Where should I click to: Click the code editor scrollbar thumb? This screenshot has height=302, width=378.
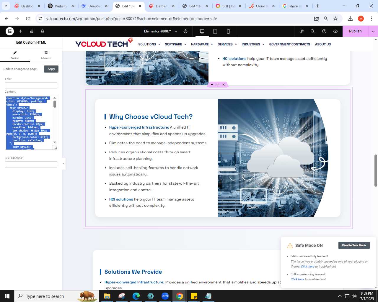coord(55,104)
